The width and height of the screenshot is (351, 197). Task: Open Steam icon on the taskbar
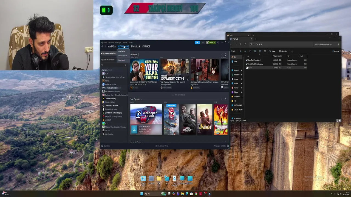209,194
